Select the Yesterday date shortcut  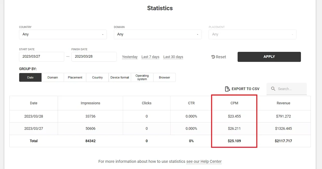coord(130,57)
